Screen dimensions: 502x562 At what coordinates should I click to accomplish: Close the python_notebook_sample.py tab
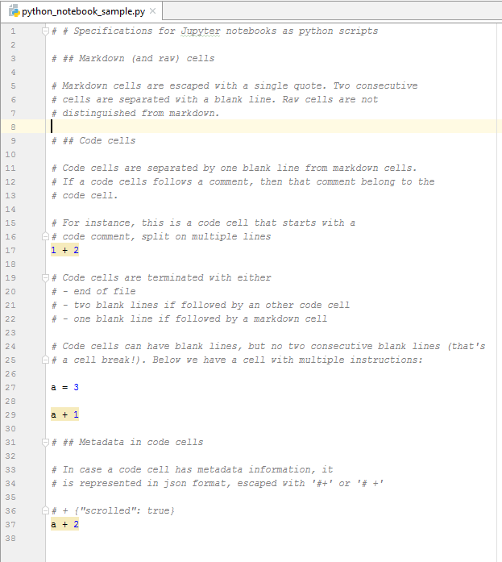point(153,11)
